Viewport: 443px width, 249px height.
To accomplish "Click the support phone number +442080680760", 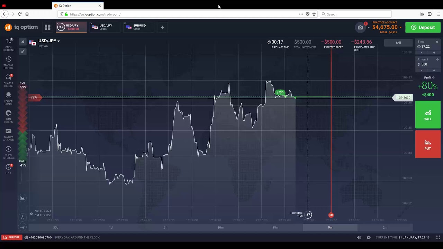I will tap(40, 237).
